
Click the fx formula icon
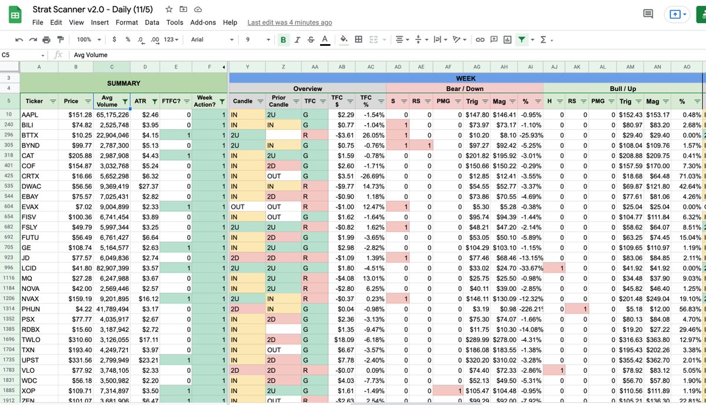(58, 55)
